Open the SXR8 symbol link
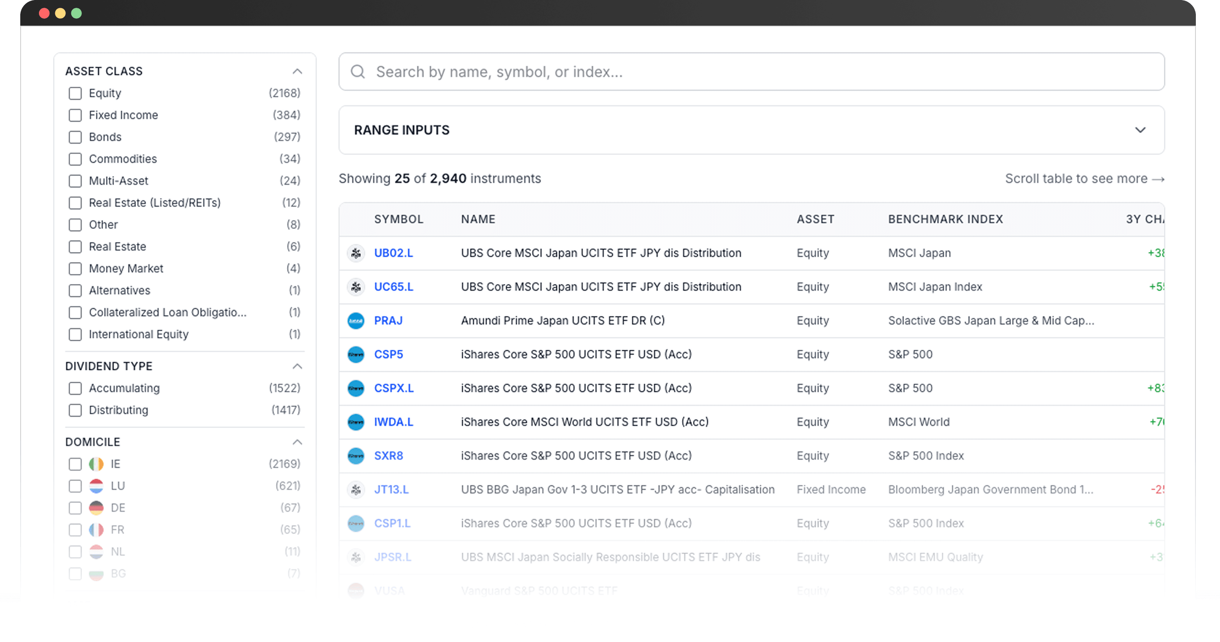This screenshot has width=1220, height=642. (388, 456)
